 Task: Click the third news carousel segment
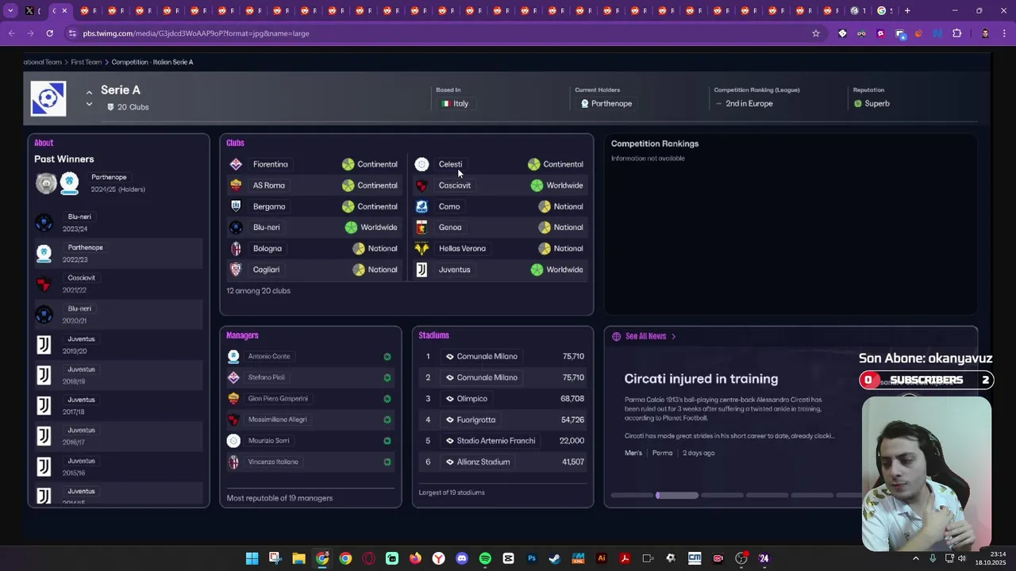(x=722, y=496)
